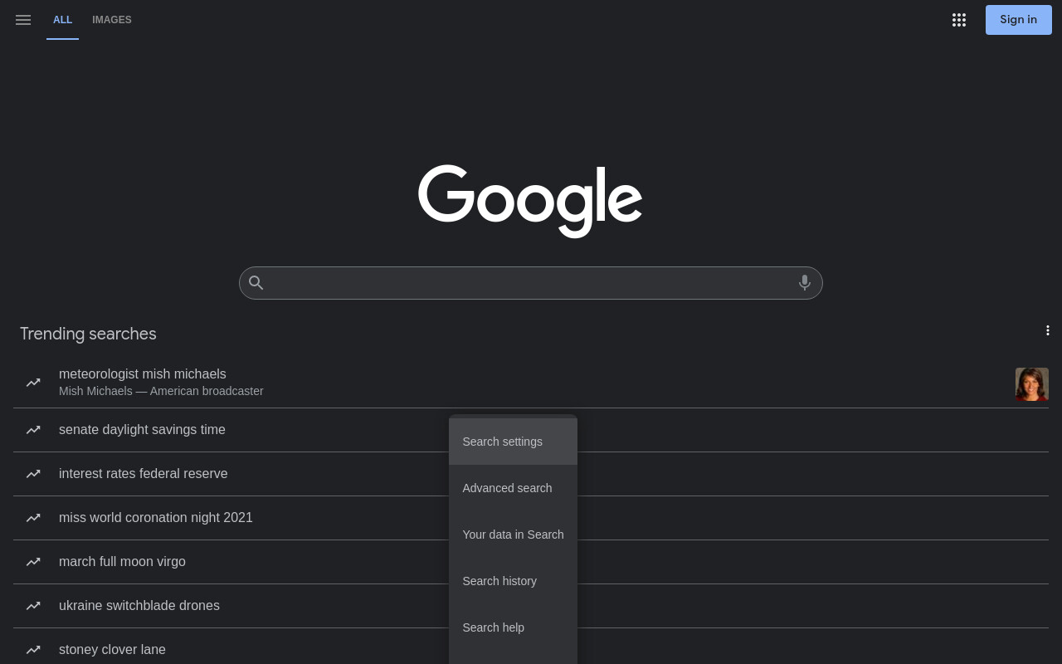Image resolution: width=1062 pixels, height=664 pixels.
Task: Click trending arrow beside stoney clover lane
Action: 33,650
